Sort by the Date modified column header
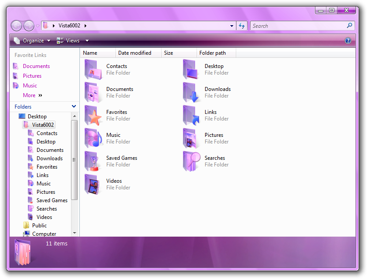Screen dimensions: 367x279 tap(135, 53)
